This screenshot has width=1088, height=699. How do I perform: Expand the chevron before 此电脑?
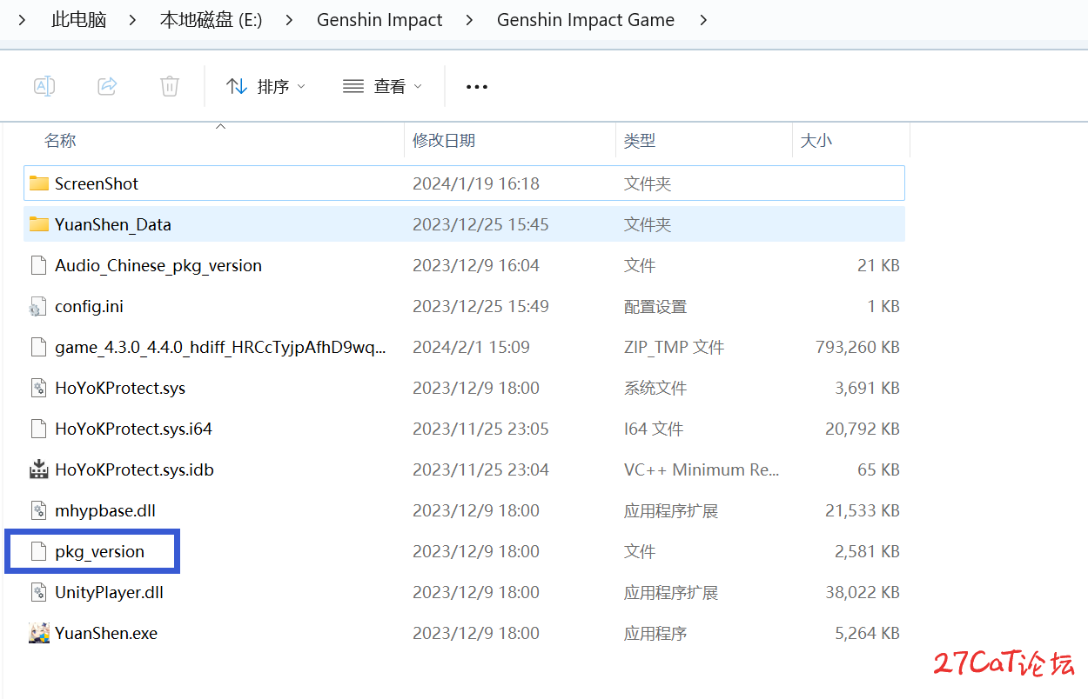coord(23,19)
